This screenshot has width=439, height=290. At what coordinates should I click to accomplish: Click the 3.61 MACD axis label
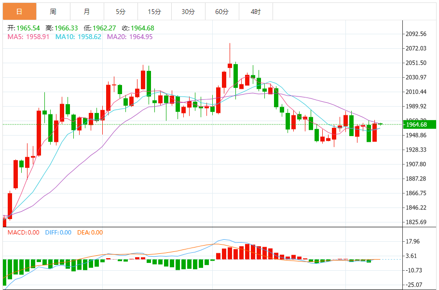412,256
